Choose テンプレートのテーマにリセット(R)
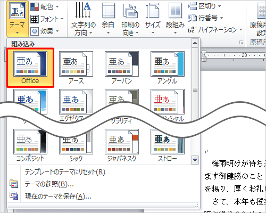Image resolution: width=266 pixels, height=213 pixels. (x=65, y=172)
